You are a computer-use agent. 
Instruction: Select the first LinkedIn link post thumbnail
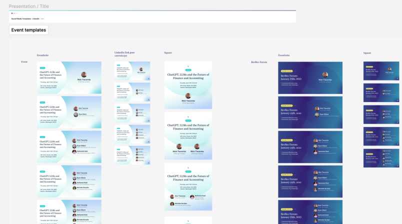(x=132, y=71)
